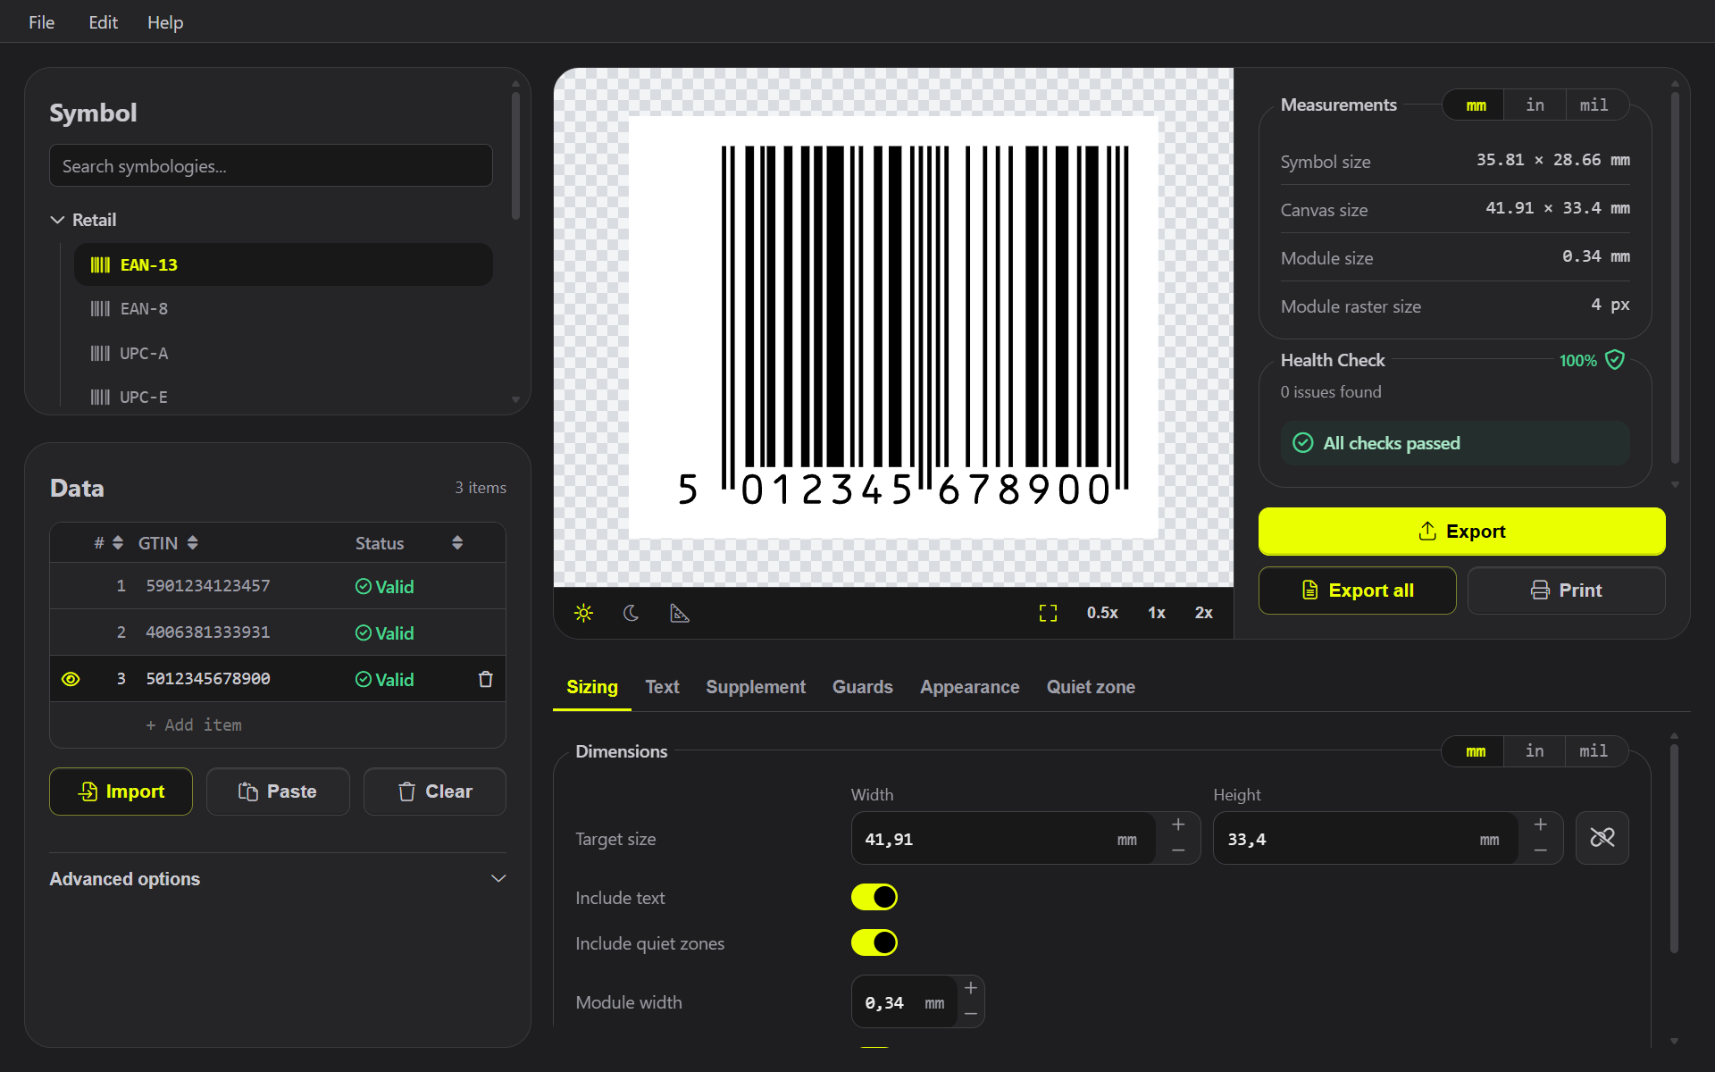Open the Edit menu
Screen dimensions: 1715x1072
click(103, 22)
